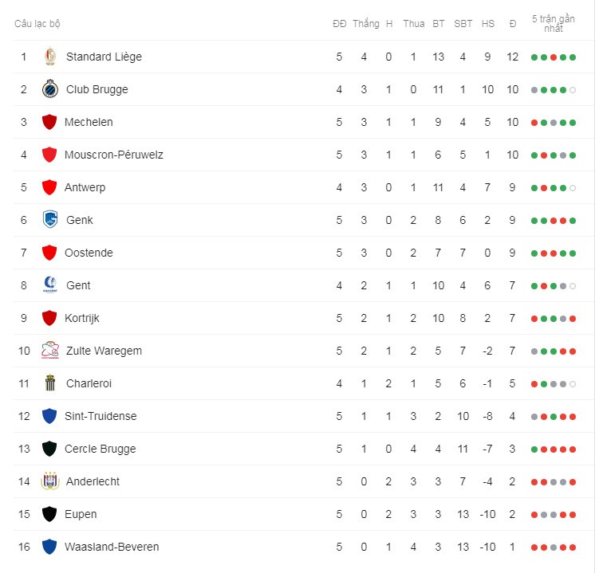Screen dimensions: 595x573
Task: Select the Zulte Waregem crest icon
Action: point(49,351)
